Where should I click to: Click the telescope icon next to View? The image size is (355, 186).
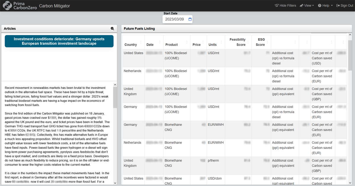pyautogui.click(x=301, y=5)
